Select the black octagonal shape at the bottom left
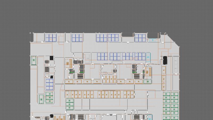Screen dimensions: 213x120 point(51,116)
